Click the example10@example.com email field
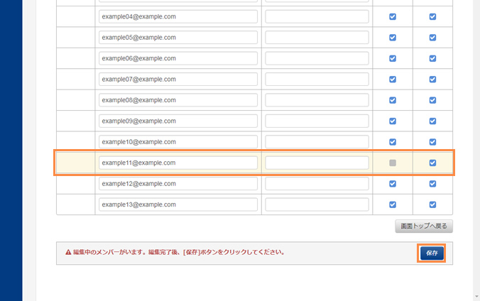 [178, 142]
